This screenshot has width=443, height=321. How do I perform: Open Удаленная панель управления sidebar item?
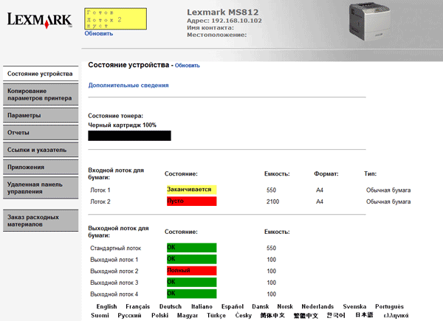coord(41,187)
